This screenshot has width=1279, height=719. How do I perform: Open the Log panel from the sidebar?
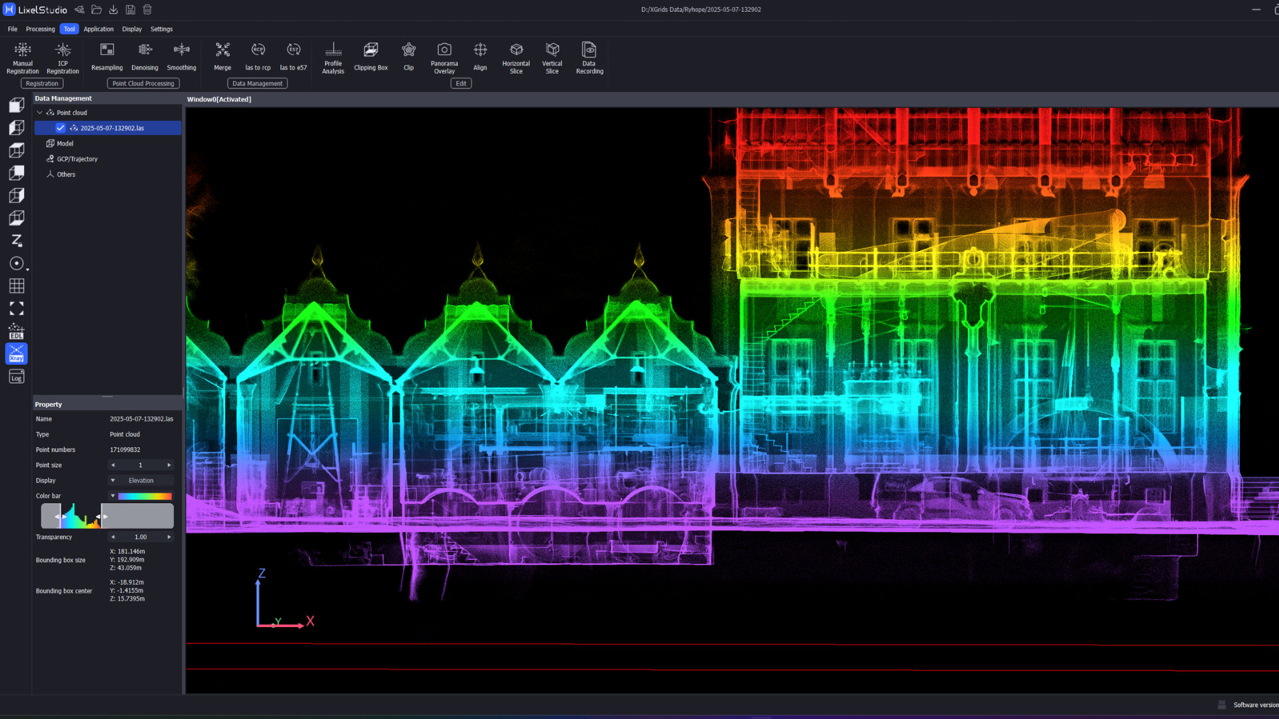(x=16, y=376)
